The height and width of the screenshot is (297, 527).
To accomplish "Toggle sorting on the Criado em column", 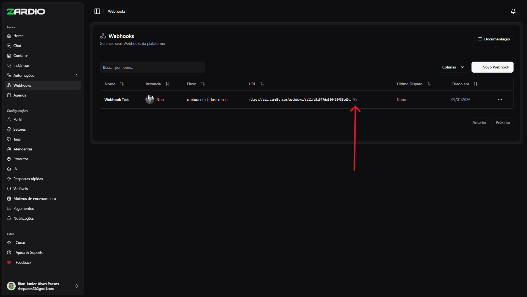I will point(476,84).
